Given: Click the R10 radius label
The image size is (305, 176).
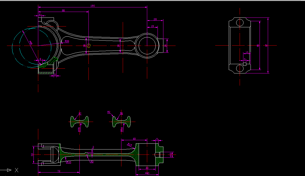Looking at the screenshot, I should 69,162.
